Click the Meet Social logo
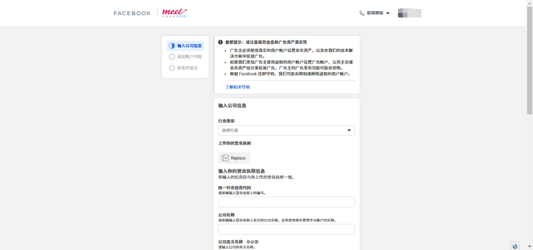Image resolution: width=533 pixels, height=250 pixels. tap(174, 13)
